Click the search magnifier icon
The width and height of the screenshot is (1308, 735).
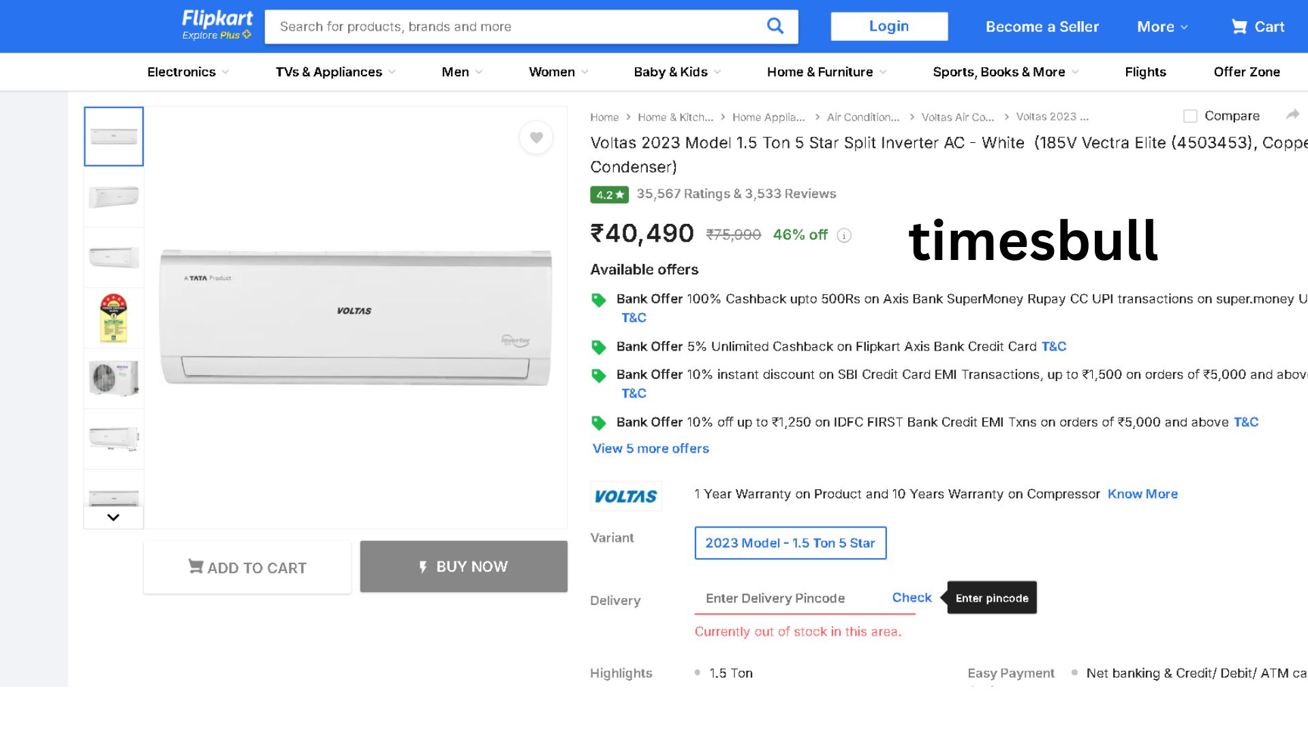tap(775, 27)
